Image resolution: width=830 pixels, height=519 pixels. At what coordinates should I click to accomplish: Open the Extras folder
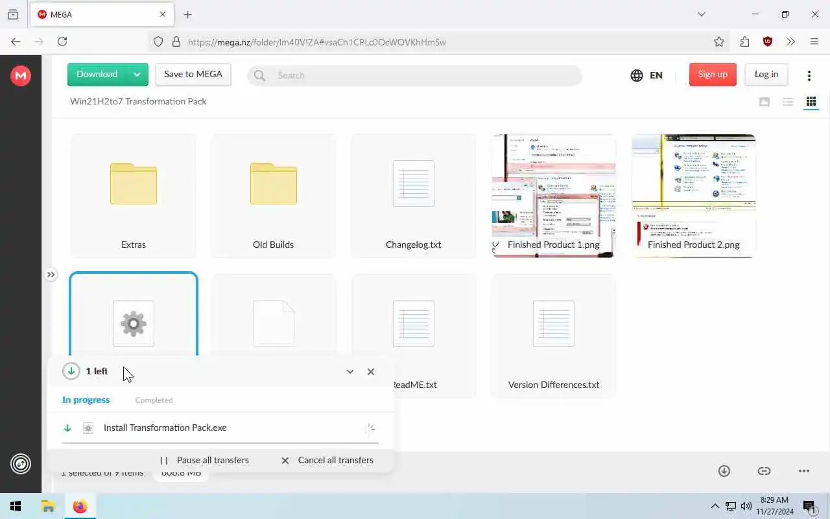click(x=134, y=196)
